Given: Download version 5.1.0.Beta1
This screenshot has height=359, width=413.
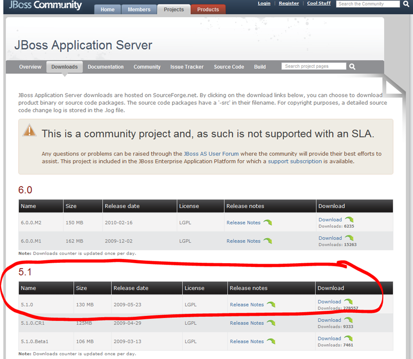Looking at the screenshot, I should tap(329, 339).
